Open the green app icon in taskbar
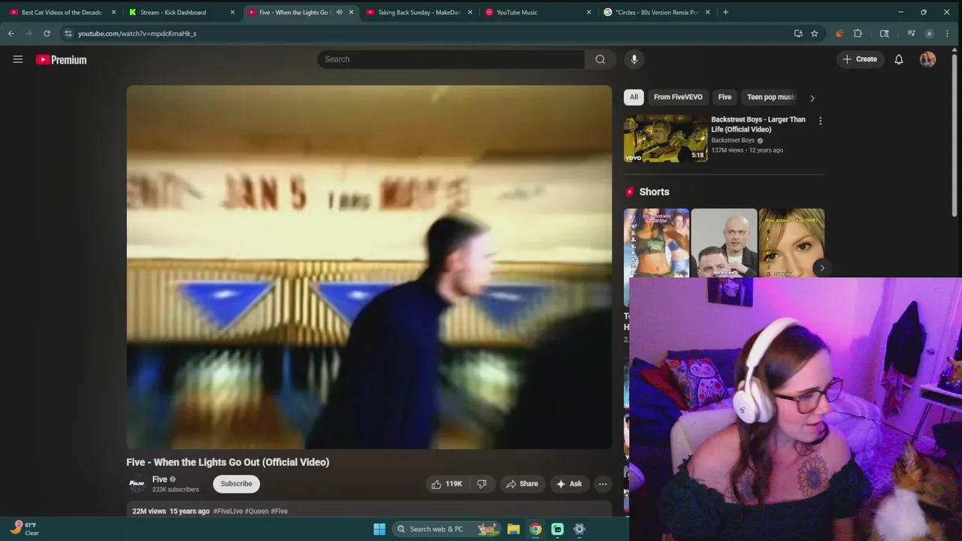 click(558, 529)
